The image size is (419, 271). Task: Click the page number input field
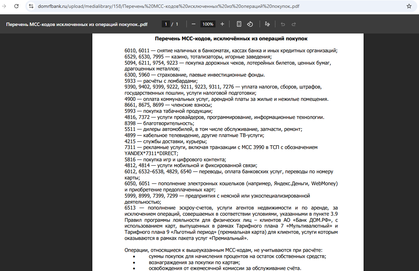point(166,24)
